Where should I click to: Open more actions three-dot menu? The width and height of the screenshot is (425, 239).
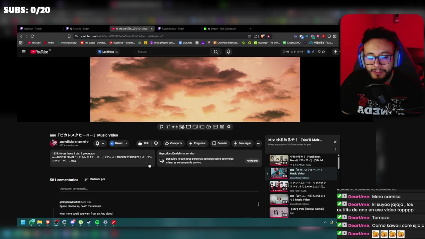258,143
